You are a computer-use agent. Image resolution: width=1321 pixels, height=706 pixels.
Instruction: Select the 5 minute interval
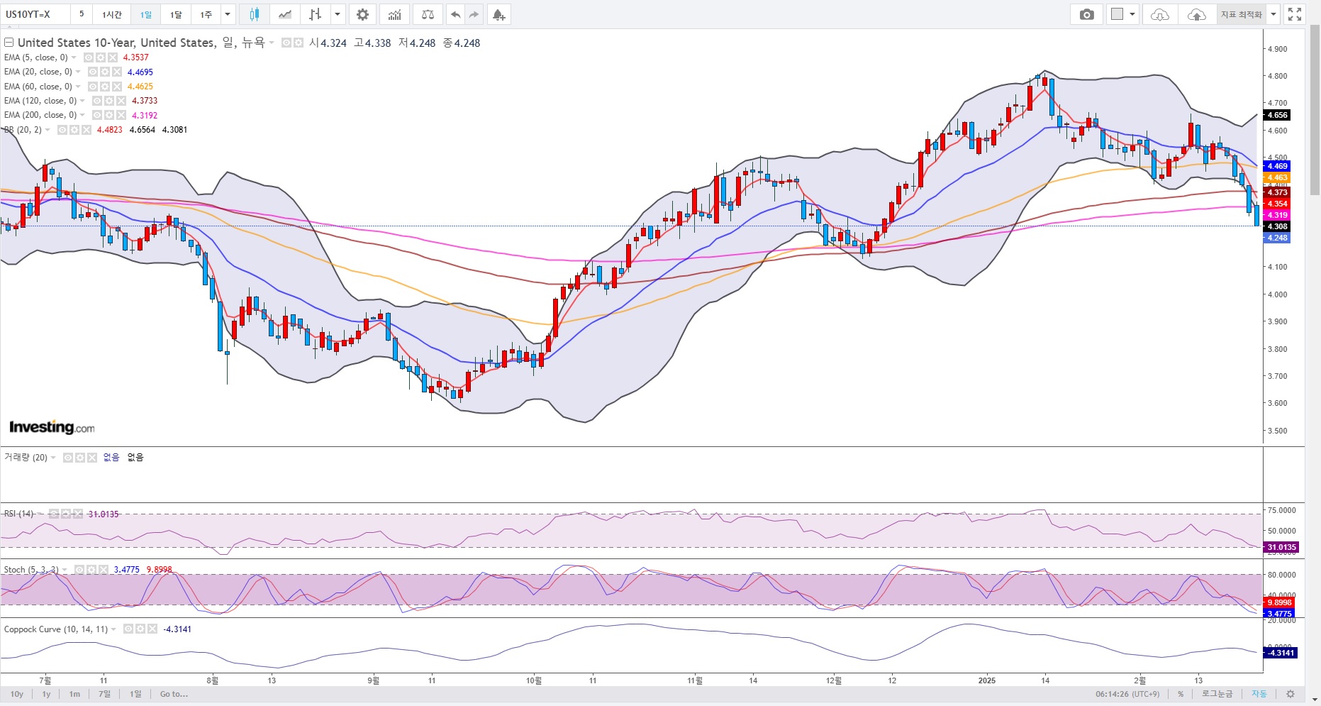82,14
